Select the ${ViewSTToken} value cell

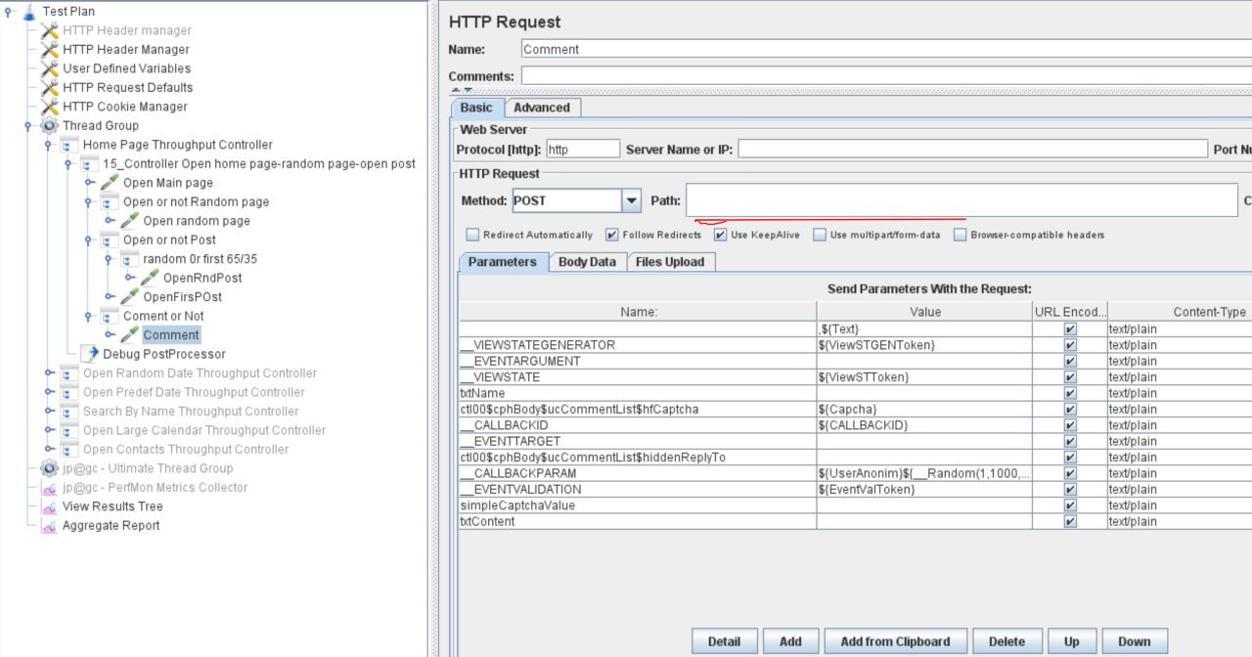tap(924, 377)
